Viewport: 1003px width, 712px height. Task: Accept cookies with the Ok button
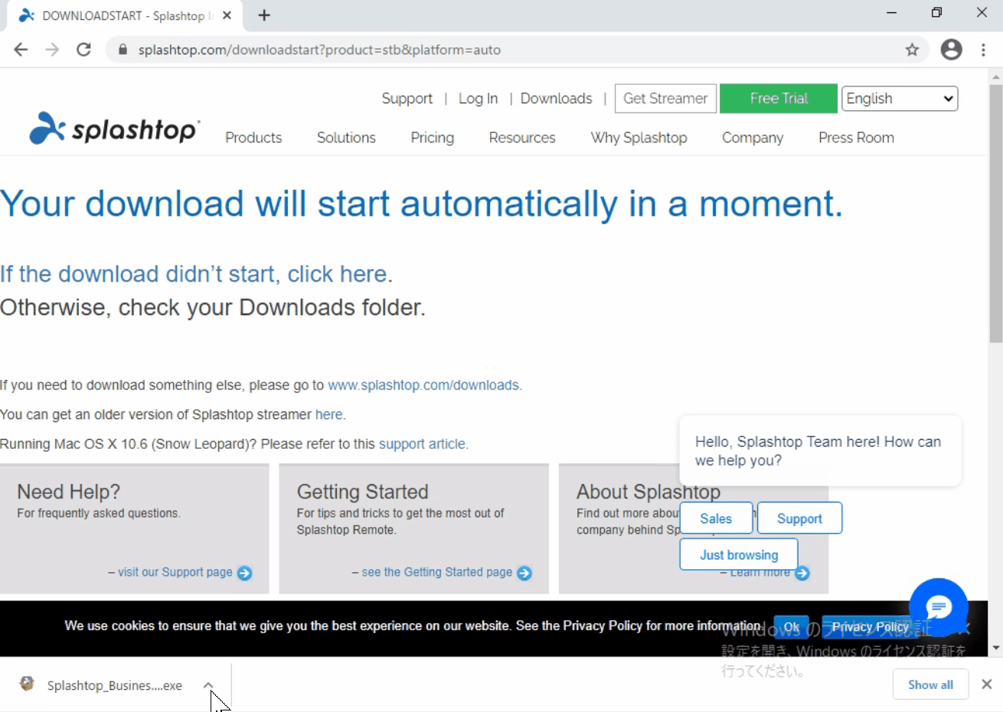791,627
